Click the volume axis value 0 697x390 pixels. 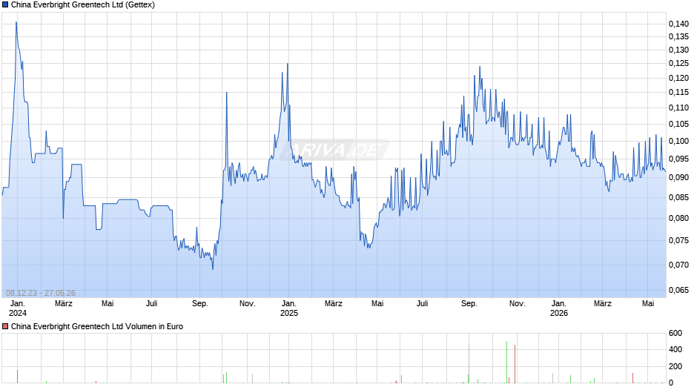pyautogui.click(x=671, y=383)
